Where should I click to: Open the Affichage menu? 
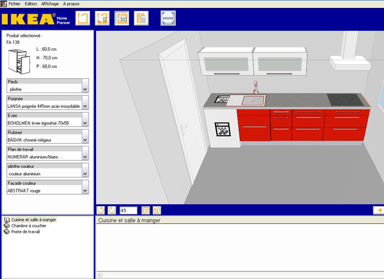point(50,4)
